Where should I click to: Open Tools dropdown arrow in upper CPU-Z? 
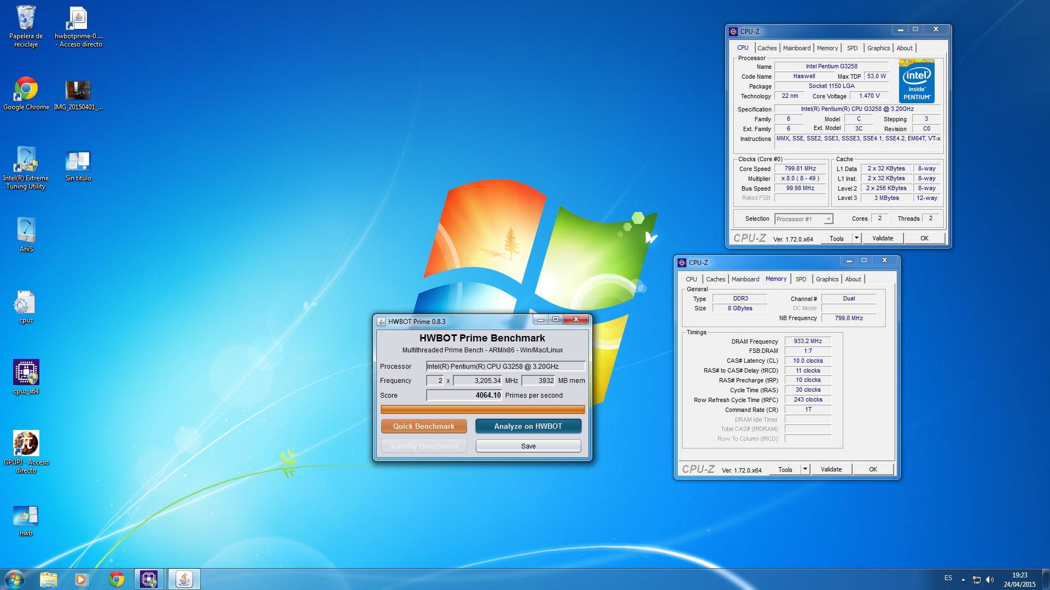(x=857, y=238)
